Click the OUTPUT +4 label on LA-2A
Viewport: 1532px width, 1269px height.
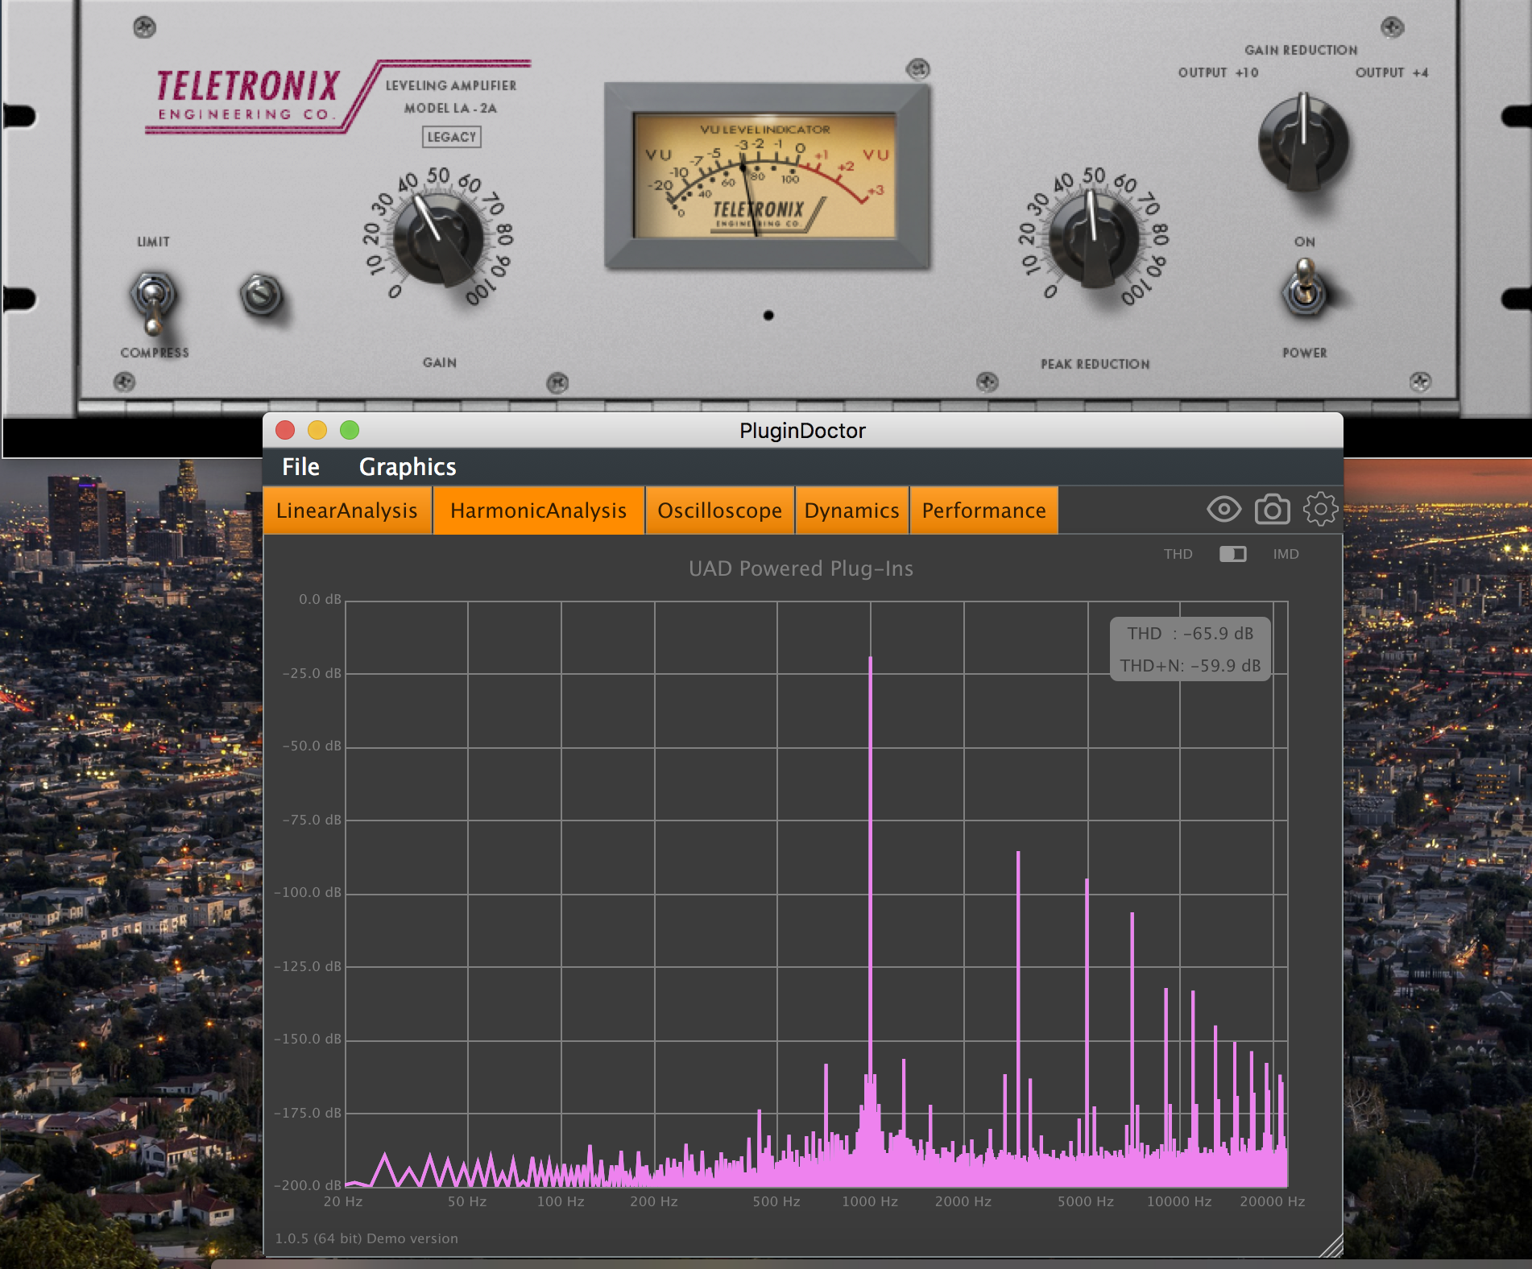1392,72
